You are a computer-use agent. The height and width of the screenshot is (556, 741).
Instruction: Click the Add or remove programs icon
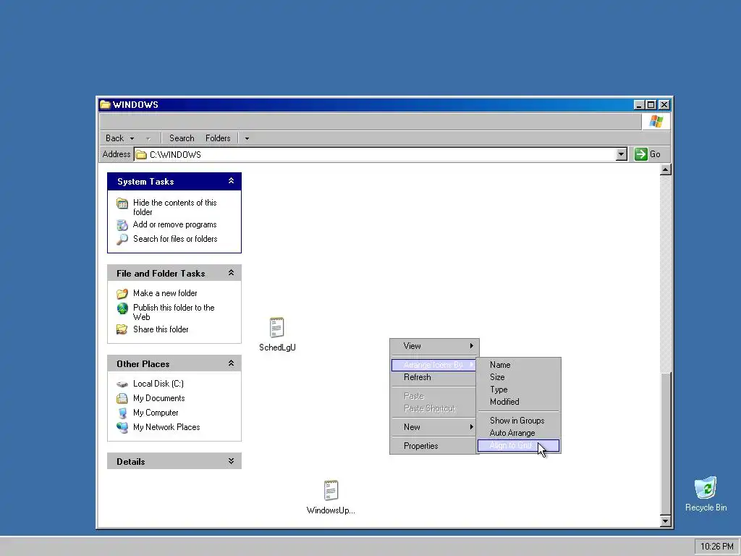122,224
